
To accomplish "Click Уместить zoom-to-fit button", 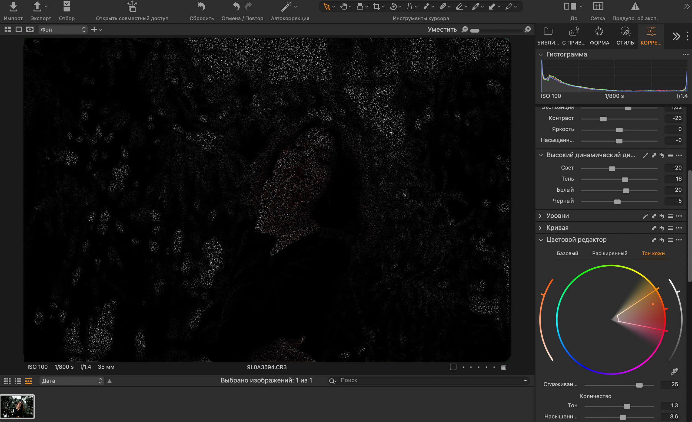I will [x=442, y=30].
